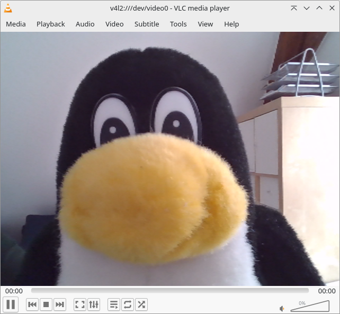Toggle fullscreen video mode
Viewport: 340px width, 314px height.
point(80,304)
